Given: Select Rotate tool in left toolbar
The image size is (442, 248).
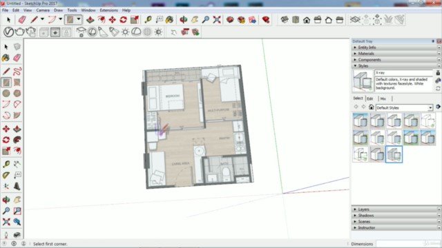Looking at the screenshot, I should pyautogui.click(x=6, y=140).
